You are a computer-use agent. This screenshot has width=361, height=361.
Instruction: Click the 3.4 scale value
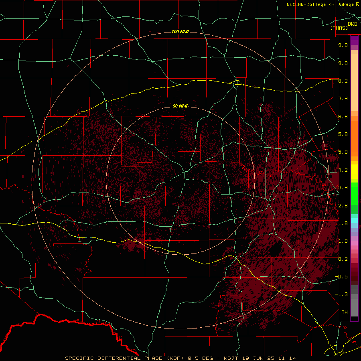[343, 188]
